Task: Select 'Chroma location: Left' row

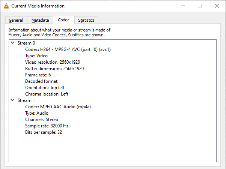Action: point(47,94)
